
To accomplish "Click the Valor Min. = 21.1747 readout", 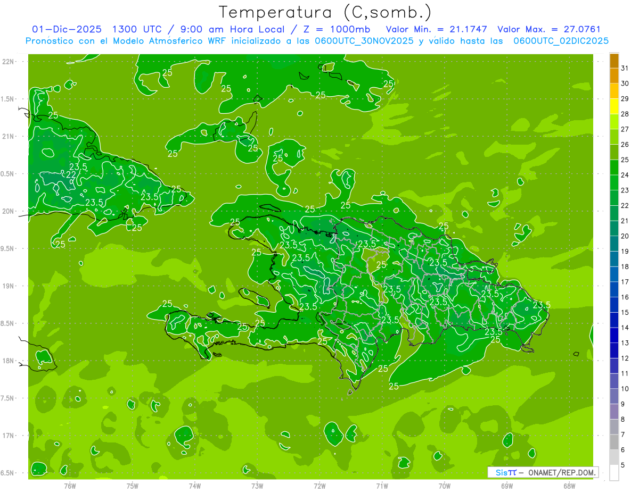I will click(436, 29).
